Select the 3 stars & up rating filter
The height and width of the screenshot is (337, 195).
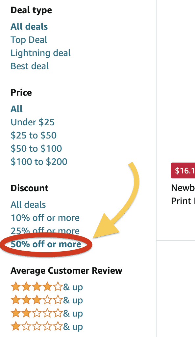(47, 300)
